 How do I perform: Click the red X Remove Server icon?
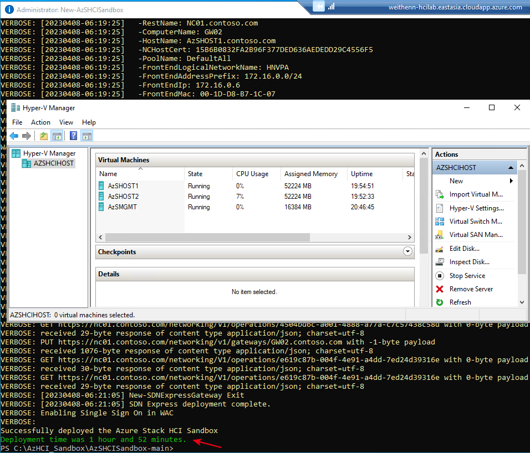coord(440,289)
